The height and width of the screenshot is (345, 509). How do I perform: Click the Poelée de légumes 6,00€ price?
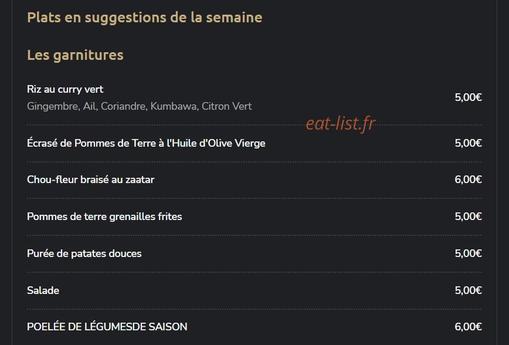(x=468, y=327)
